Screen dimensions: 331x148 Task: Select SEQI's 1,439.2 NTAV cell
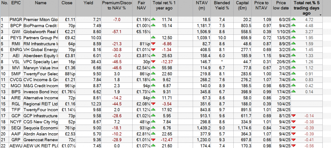(203, 127)
